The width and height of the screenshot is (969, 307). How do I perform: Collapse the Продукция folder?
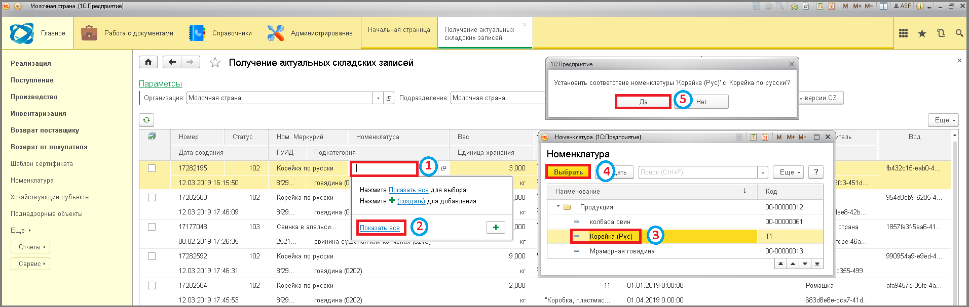pyautogui.click(x=558, y=207)
